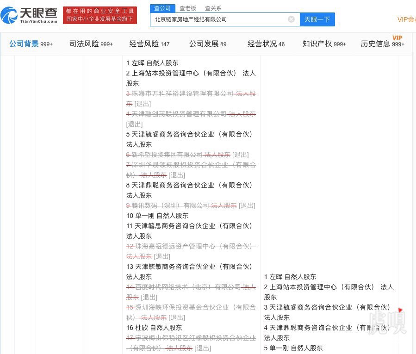The width and height of the screenshot is (416, 354).
Task: Focus the company name search field
Action: click(217, 19)
